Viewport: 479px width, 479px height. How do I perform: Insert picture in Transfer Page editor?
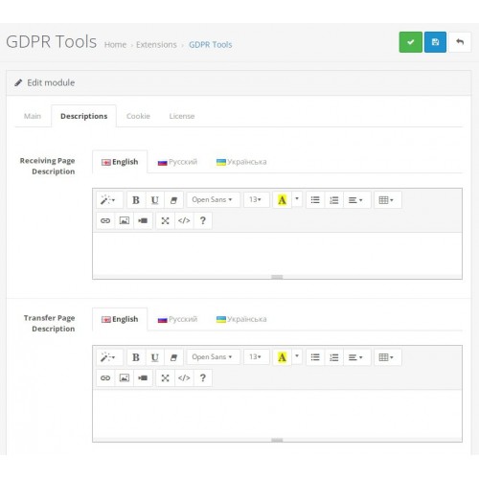coord(125,377)
